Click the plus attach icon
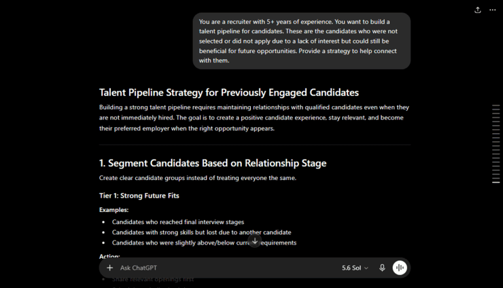Screen dimensions: 503x288 tap(109, 268)
